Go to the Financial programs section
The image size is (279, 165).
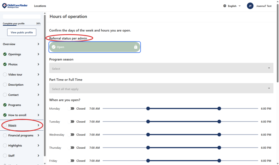pos(21,135)
